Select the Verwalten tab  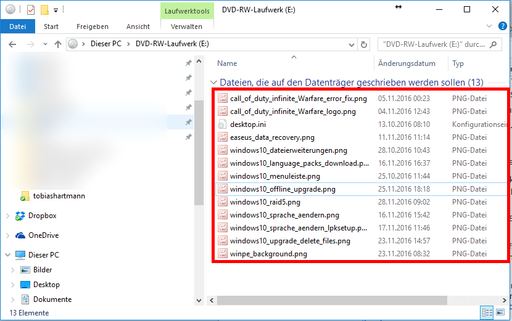click(x=186, y=26)
